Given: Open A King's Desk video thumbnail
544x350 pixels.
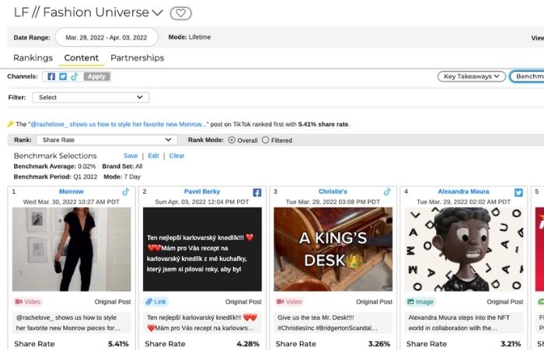Looking at the screenshot, I should pyautogui.click(x=333, y=250).
